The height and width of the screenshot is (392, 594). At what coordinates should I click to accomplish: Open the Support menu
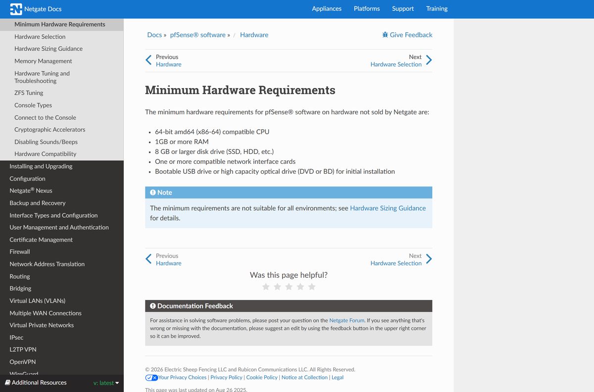pos(403,9)
